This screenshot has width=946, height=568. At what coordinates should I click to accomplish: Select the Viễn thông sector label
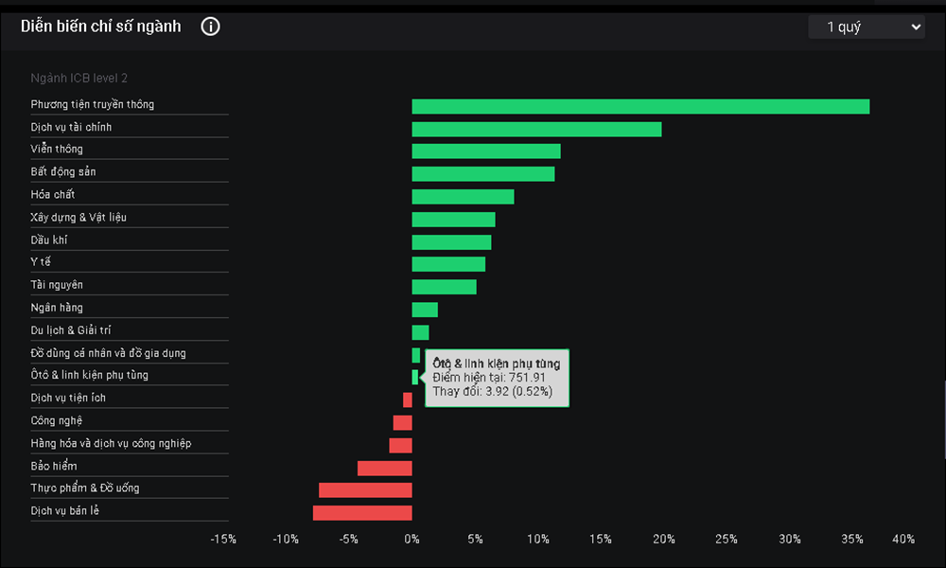(57, 149)
